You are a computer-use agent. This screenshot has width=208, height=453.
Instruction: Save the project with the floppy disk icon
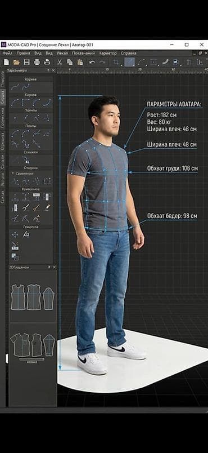pos(26,62)
